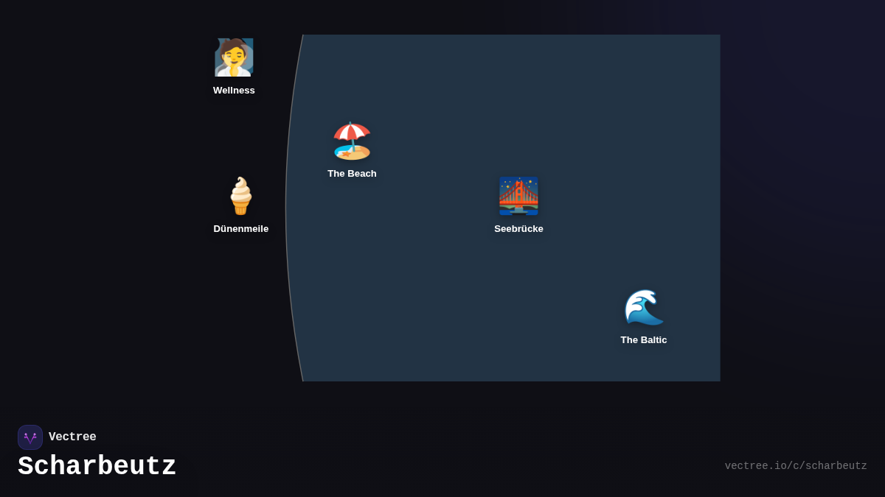Select the beach umbrella icon
This screenshot has height=497, width=885.
tap(352, 141)
